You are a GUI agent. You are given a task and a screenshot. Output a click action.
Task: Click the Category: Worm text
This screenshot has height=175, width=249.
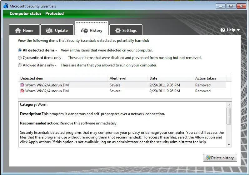34,105
